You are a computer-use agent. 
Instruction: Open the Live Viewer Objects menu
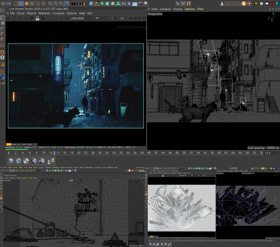point(31,13)
